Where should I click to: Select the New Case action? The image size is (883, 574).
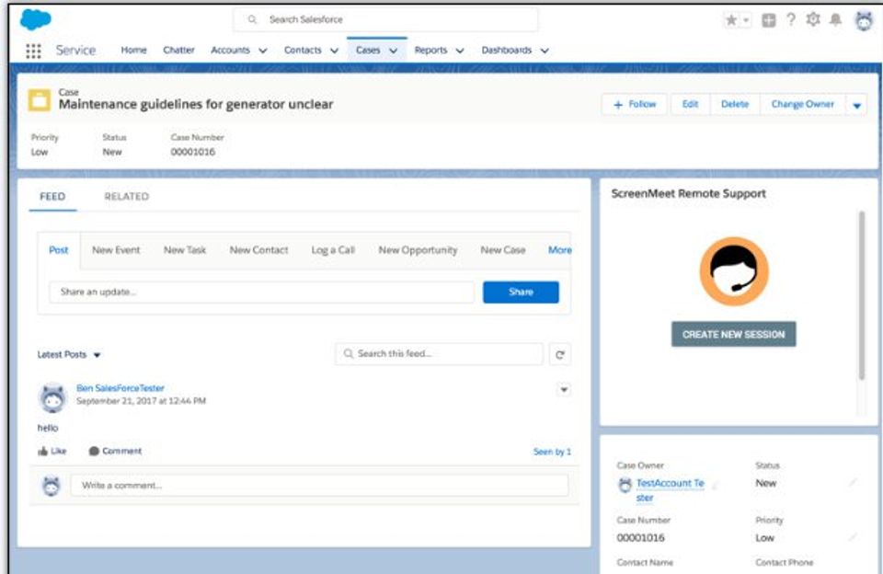point(503,249)
